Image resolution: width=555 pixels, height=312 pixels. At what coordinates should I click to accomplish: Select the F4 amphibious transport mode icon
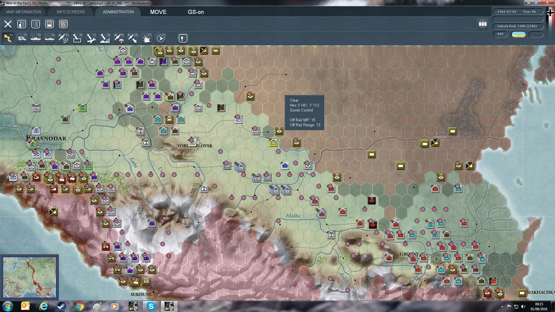[49, 38]
